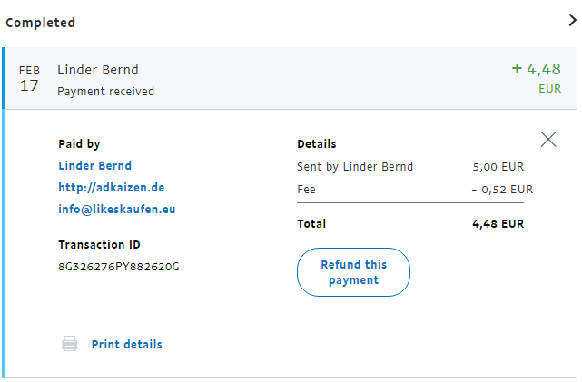The image size is (582, 382).
Task: Click the FEB 17 transaction date
Action: pos(29,79)
